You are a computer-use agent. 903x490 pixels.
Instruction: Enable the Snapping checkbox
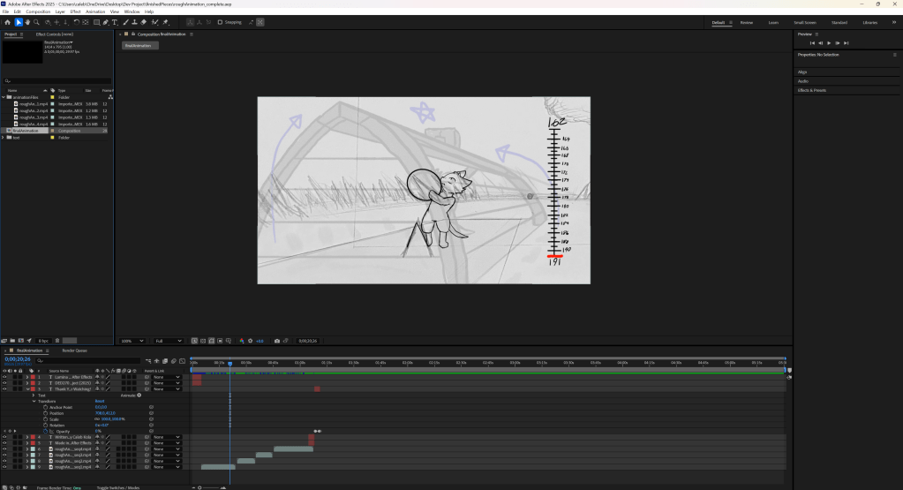[x=220, y=22]
